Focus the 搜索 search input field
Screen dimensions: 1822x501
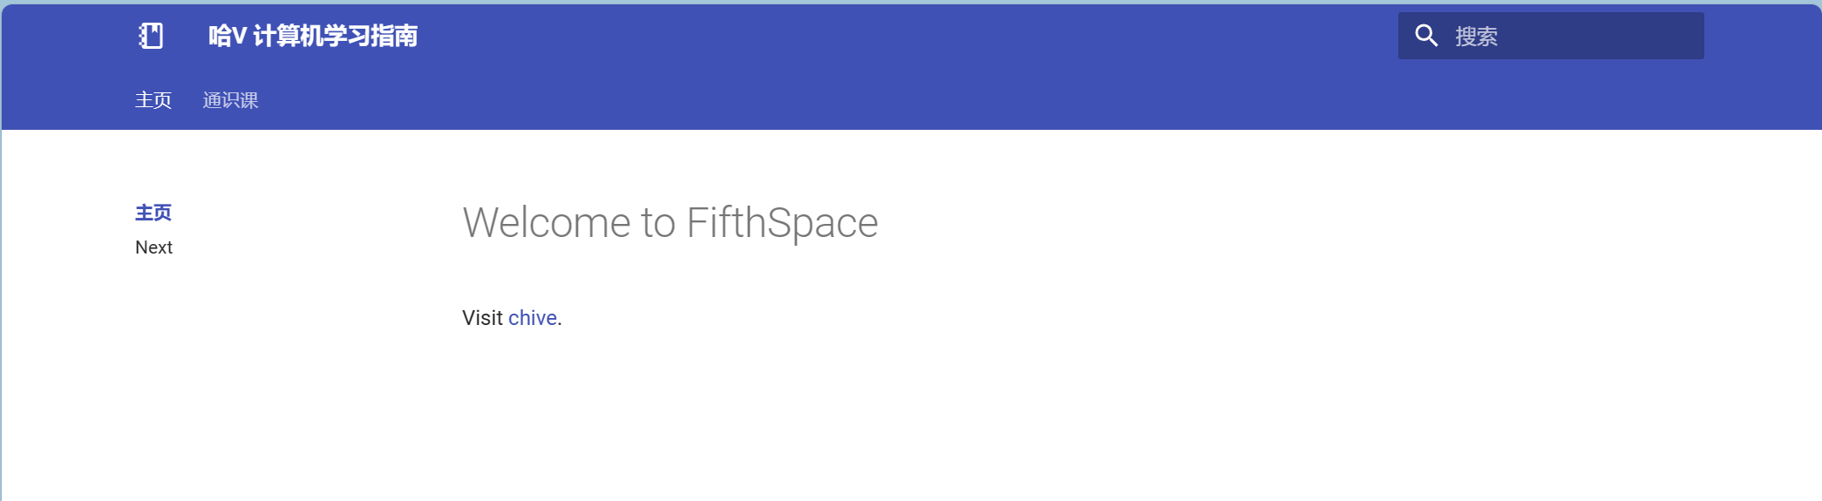tap(1551, 36)
